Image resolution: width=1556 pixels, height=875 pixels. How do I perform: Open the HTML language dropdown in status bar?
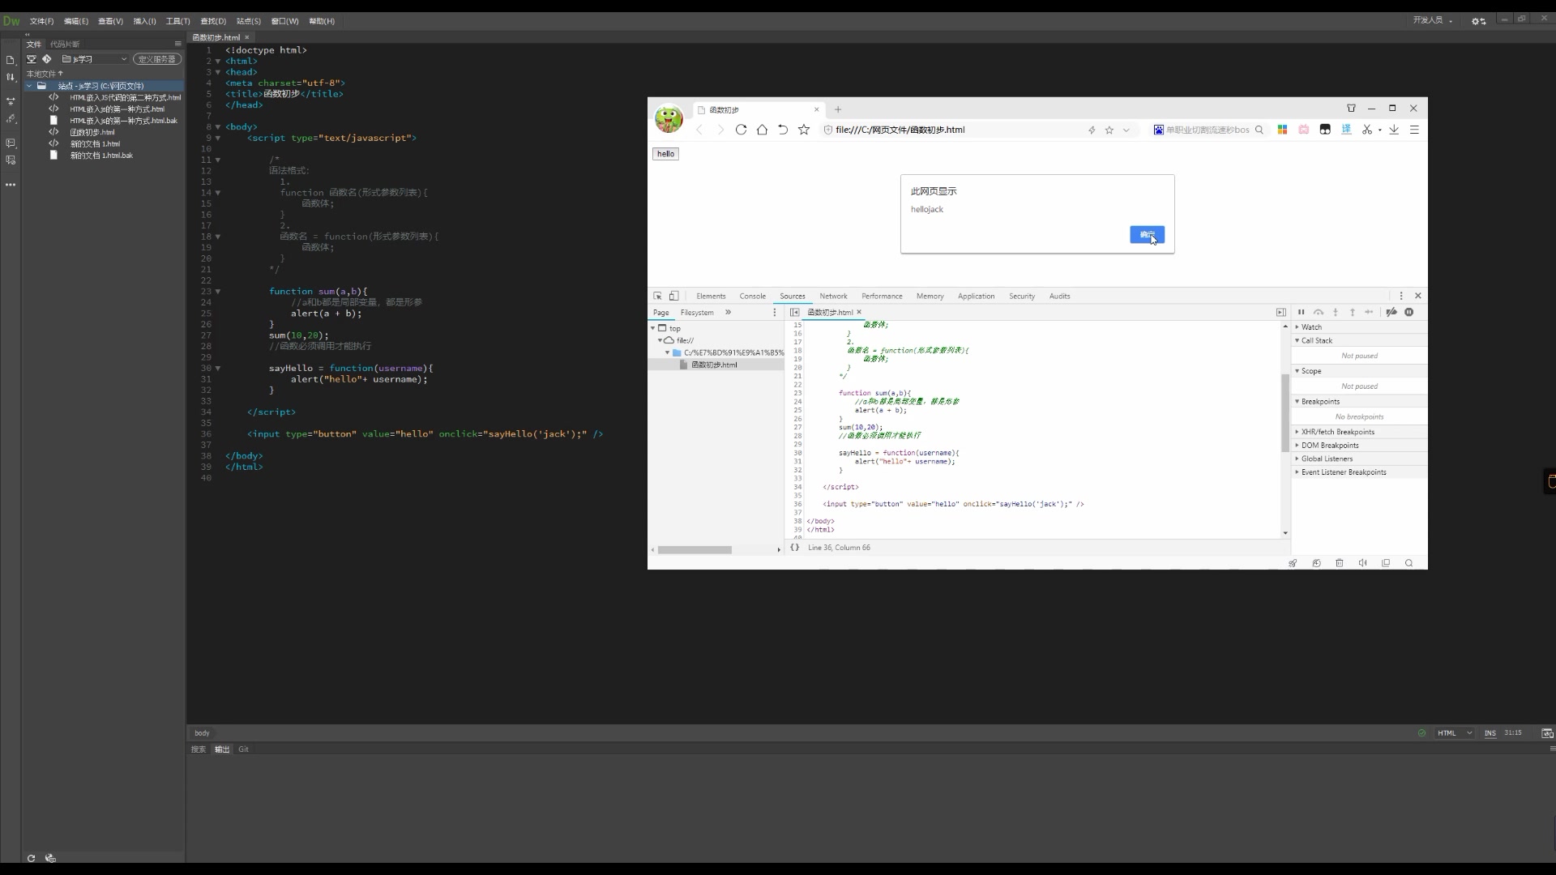(x=1456, y=733)
